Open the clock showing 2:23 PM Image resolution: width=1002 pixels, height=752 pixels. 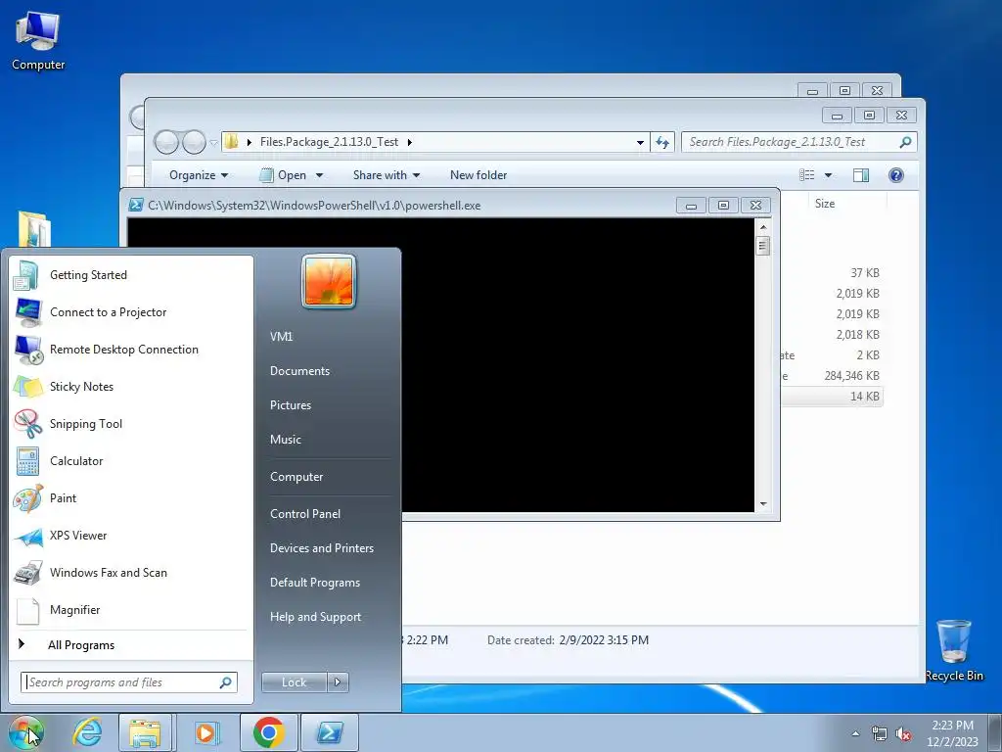point(952,733)
